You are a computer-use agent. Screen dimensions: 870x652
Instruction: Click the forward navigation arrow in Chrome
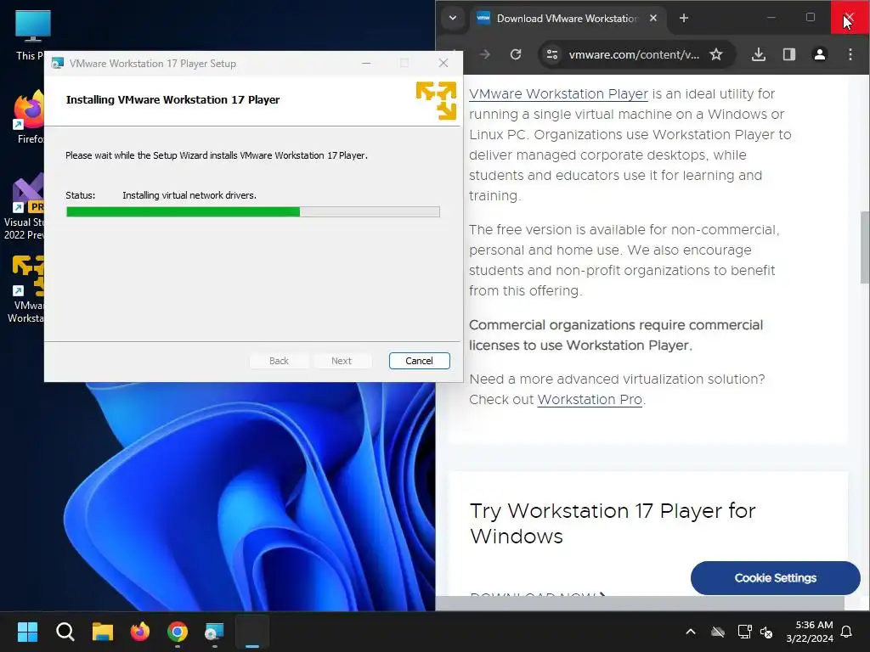tap(484, 54)
